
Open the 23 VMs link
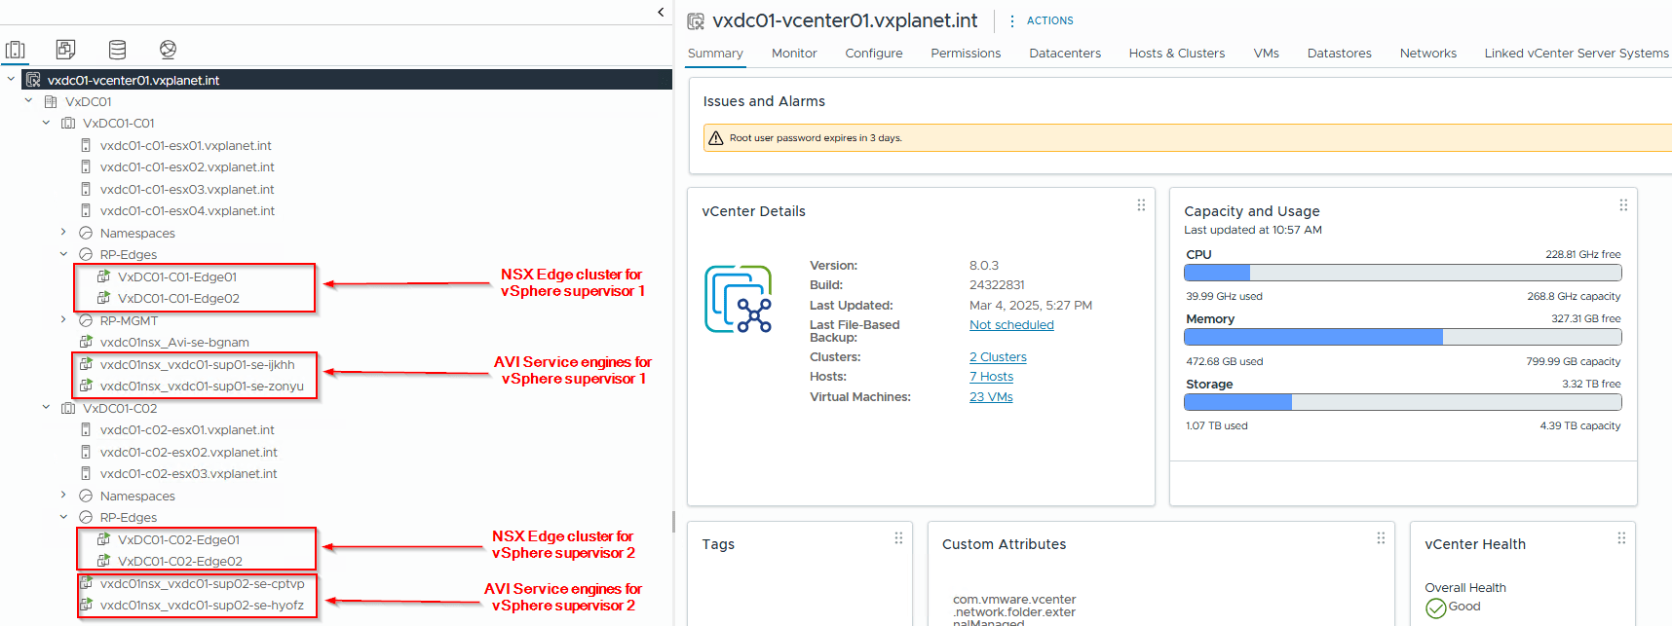[991, 397]
